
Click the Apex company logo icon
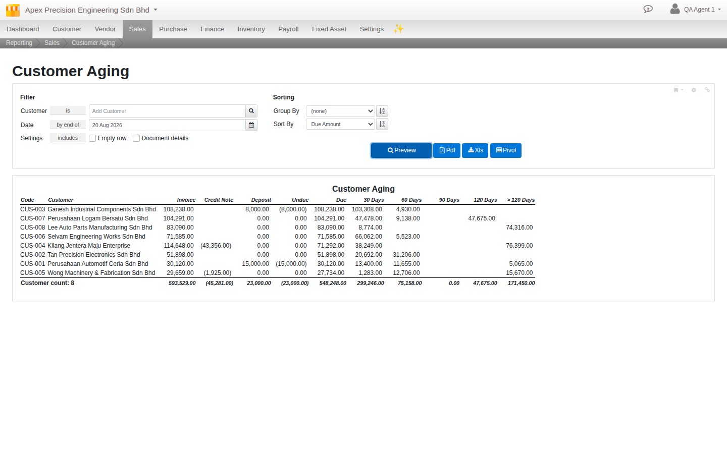coord(13,10)
